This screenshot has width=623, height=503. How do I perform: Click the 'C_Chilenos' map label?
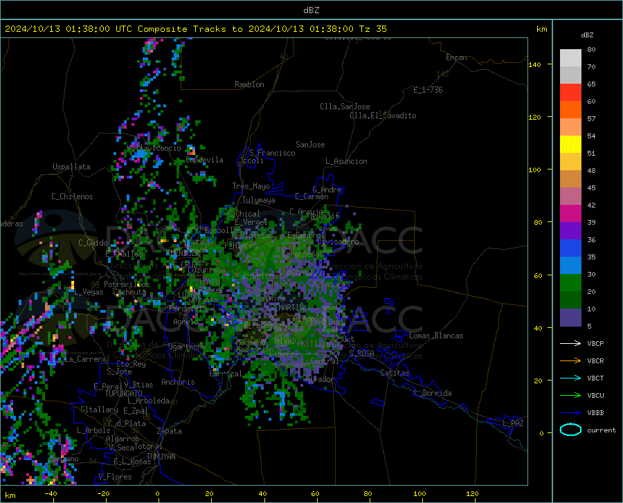coord(72,196)
